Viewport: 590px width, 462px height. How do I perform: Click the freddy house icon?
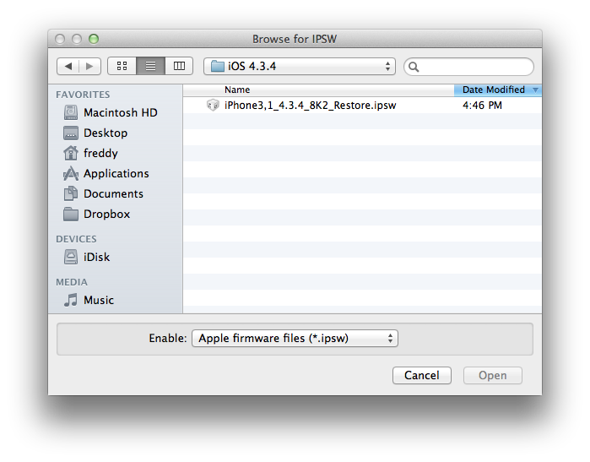(71, 153)
